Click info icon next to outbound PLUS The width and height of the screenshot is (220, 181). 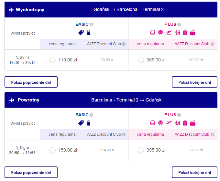click(x=179, y=25)
